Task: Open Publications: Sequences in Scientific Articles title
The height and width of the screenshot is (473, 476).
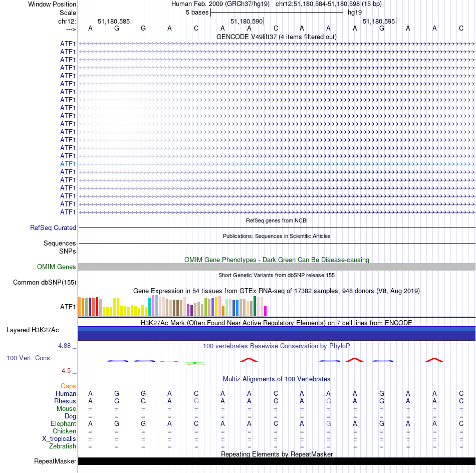Action: point(276,236)
